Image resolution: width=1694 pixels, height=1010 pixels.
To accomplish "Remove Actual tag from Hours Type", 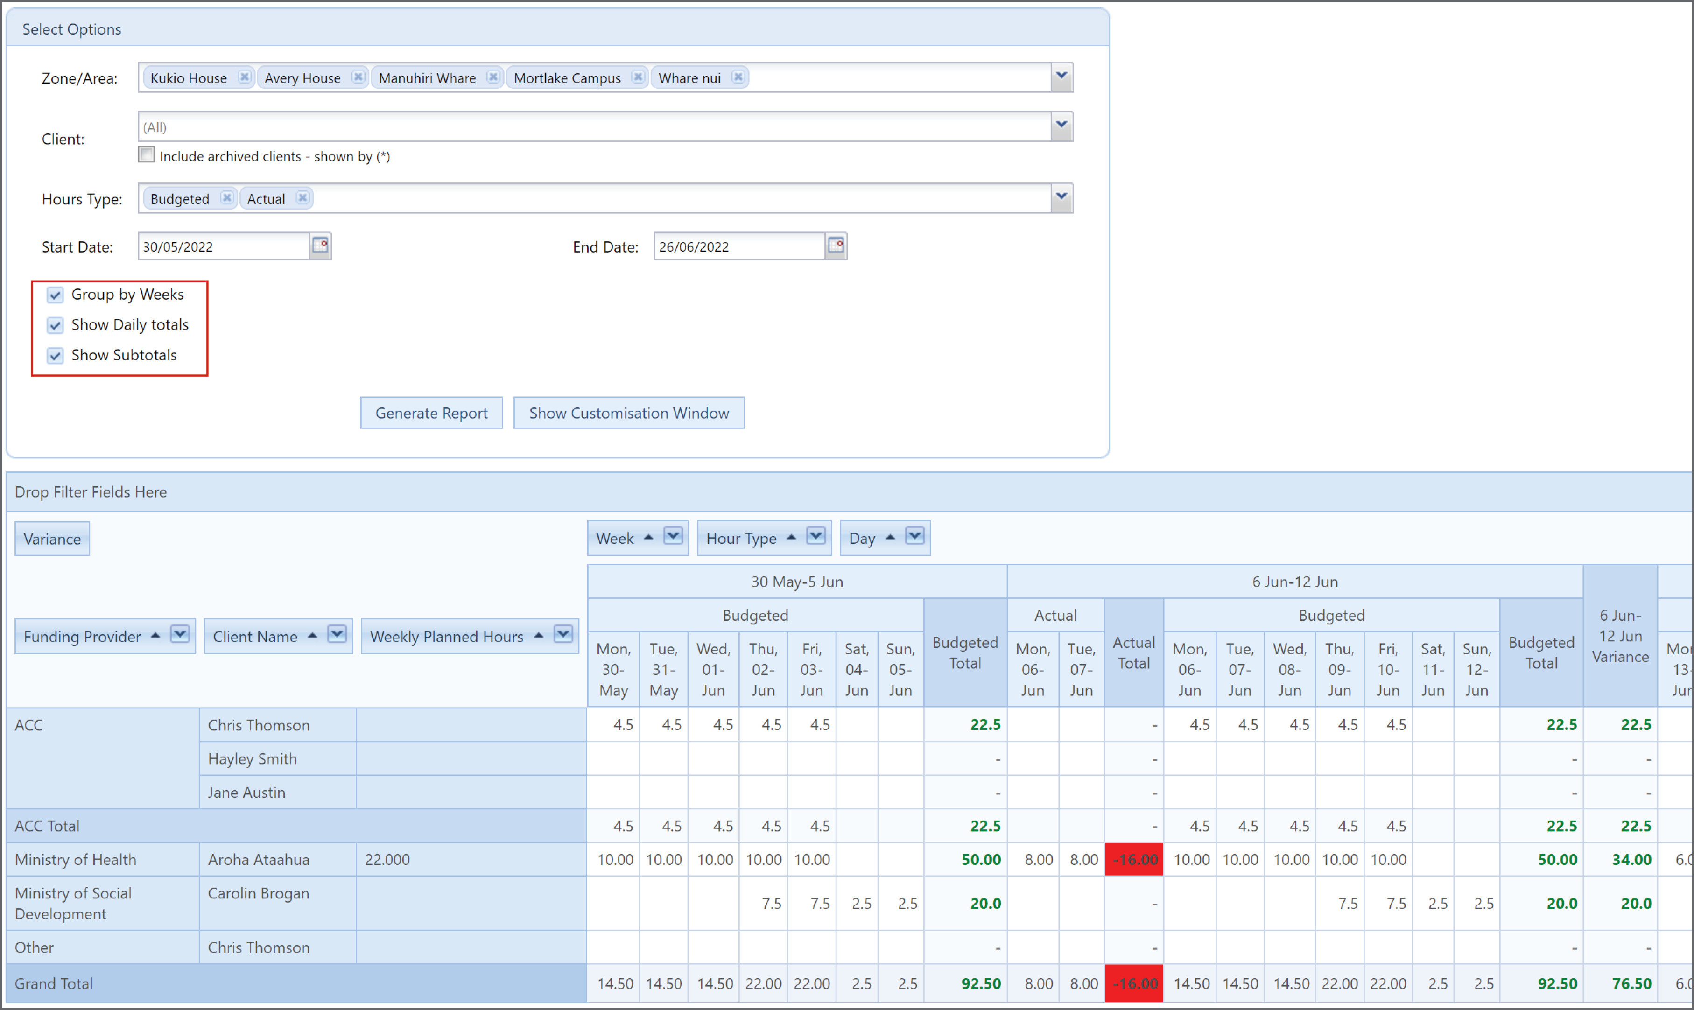I will tap(302, 198).
